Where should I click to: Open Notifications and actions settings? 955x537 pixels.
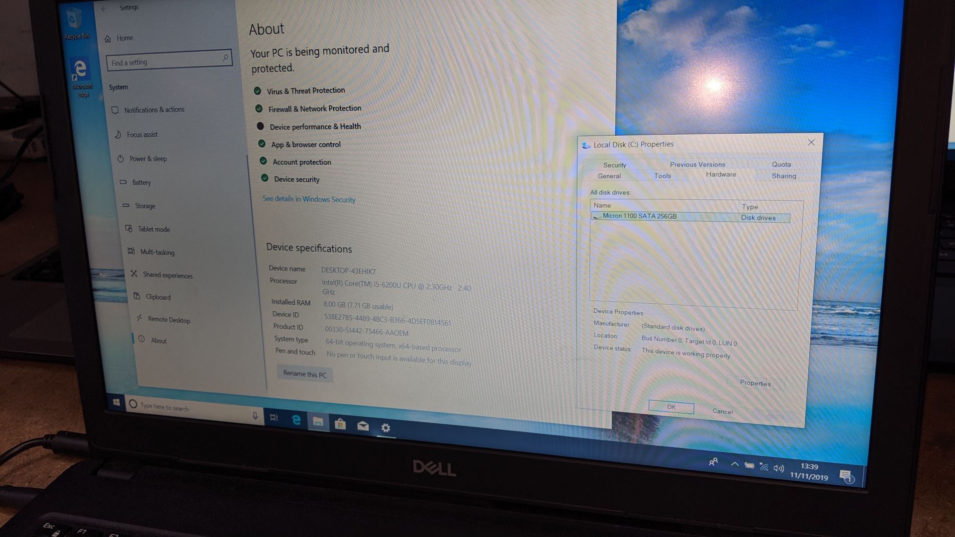(155, 109)
